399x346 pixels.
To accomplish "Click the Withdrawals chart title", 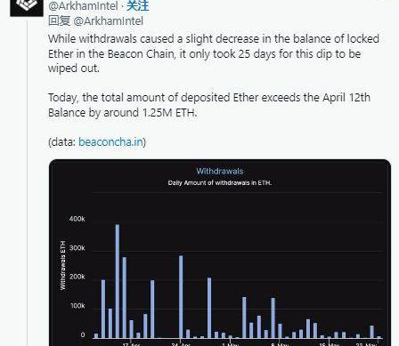I will click(x=220, y=171).
